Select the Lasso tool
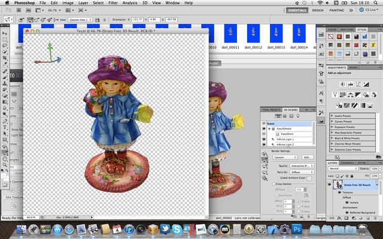 coord(5,45)
